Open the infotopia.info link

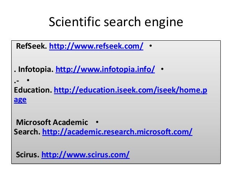tap(105, 69)
